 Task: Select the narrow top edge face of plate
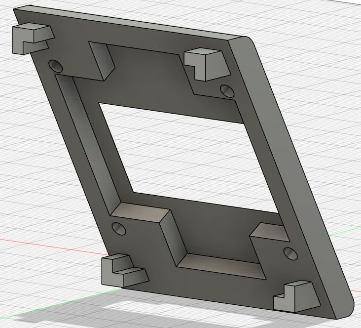point(129,22)
